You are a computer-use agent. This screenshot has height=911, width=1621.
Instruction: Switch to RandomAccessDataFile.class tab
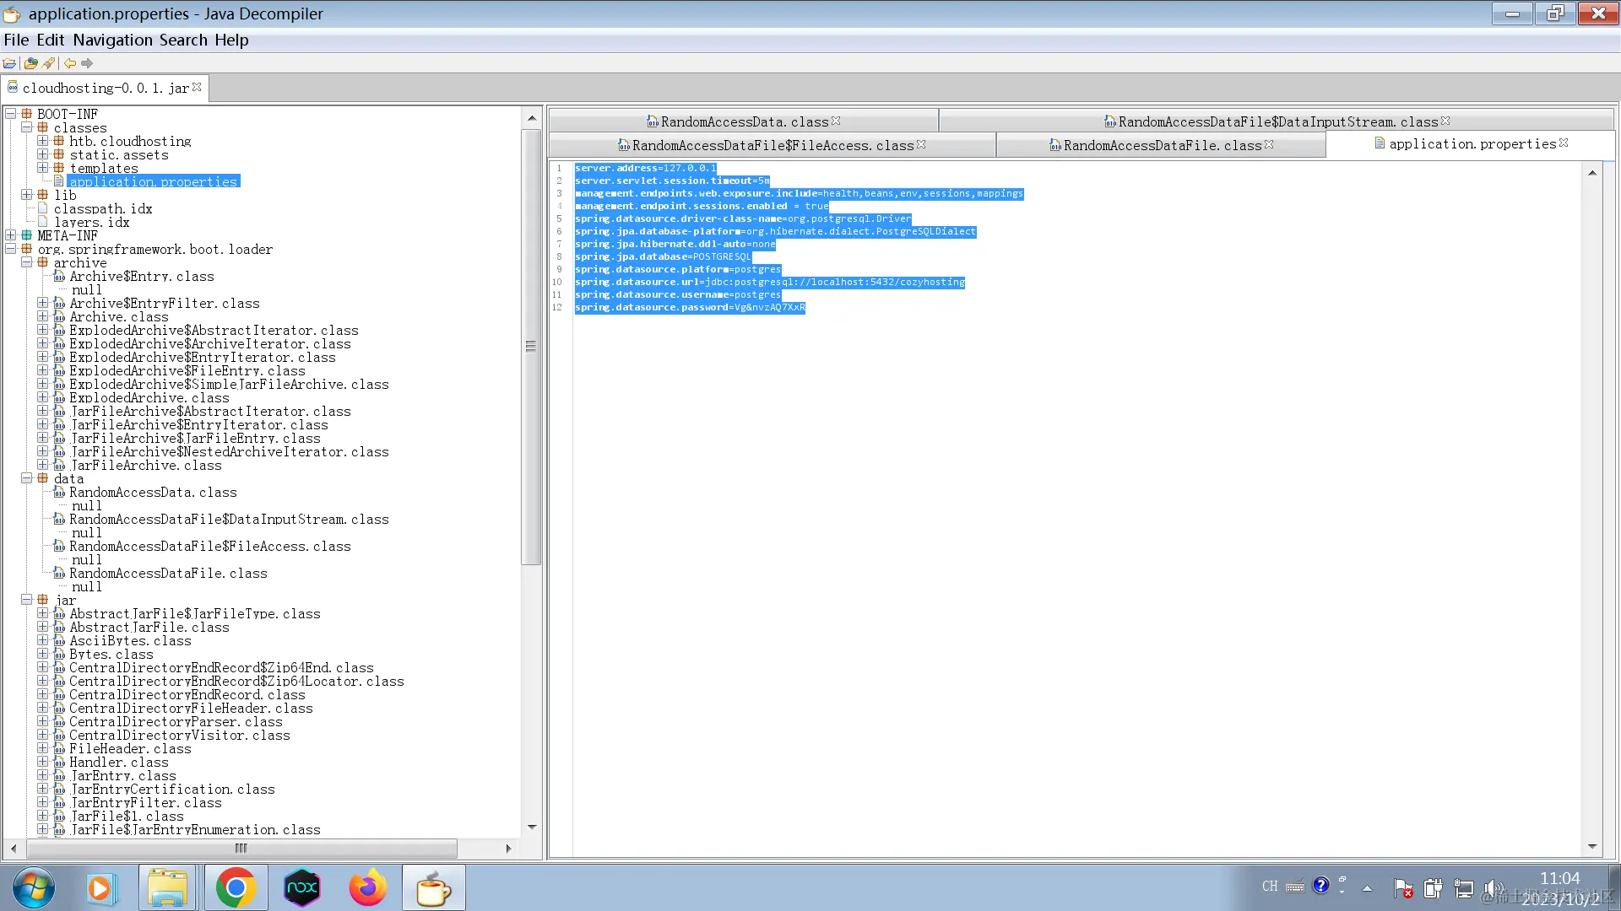click(x=1162, y=145)
